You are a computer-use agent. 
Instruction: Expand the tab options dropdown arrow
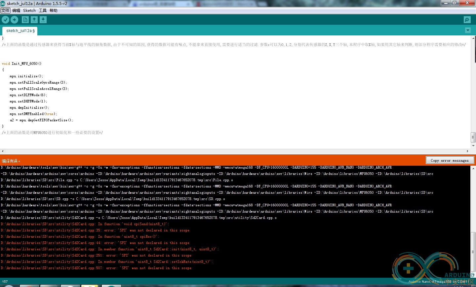point(468,30)
